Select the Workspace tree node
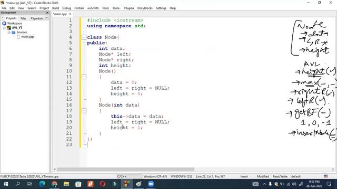This screenshot has width=337, height=189. [x=14, y=23]
